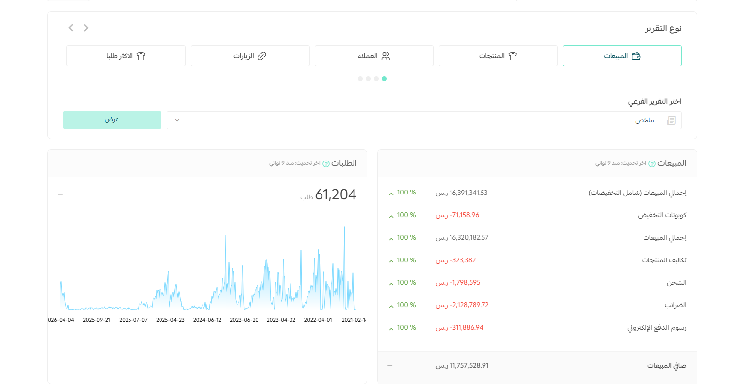Select the last carousel pagination dot
The image size is (741, 387).
[x=360, y=79]
